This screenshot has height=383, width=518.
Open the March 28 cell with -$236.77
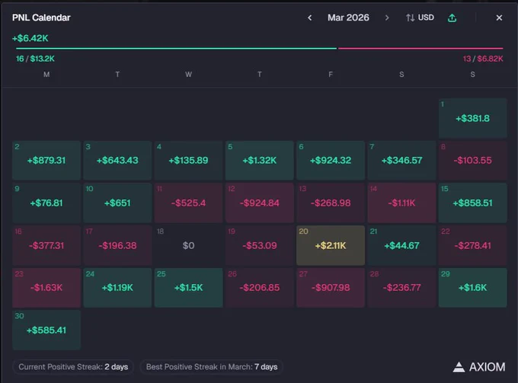click(x=401, y=288)
